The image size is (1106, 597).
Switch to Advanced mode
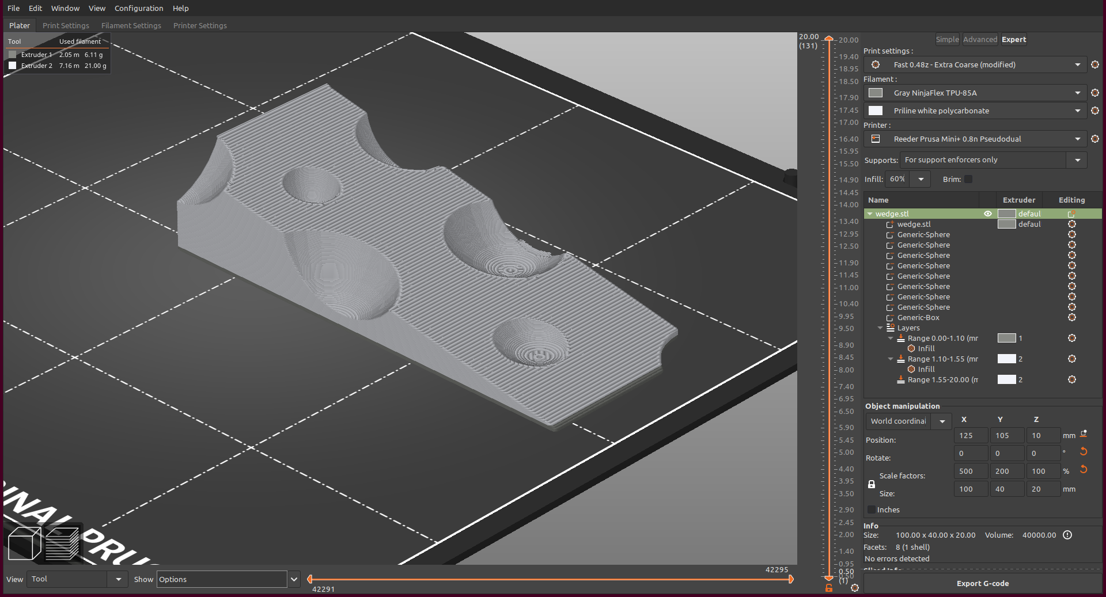pyautogui.click(x=980, y=39)
